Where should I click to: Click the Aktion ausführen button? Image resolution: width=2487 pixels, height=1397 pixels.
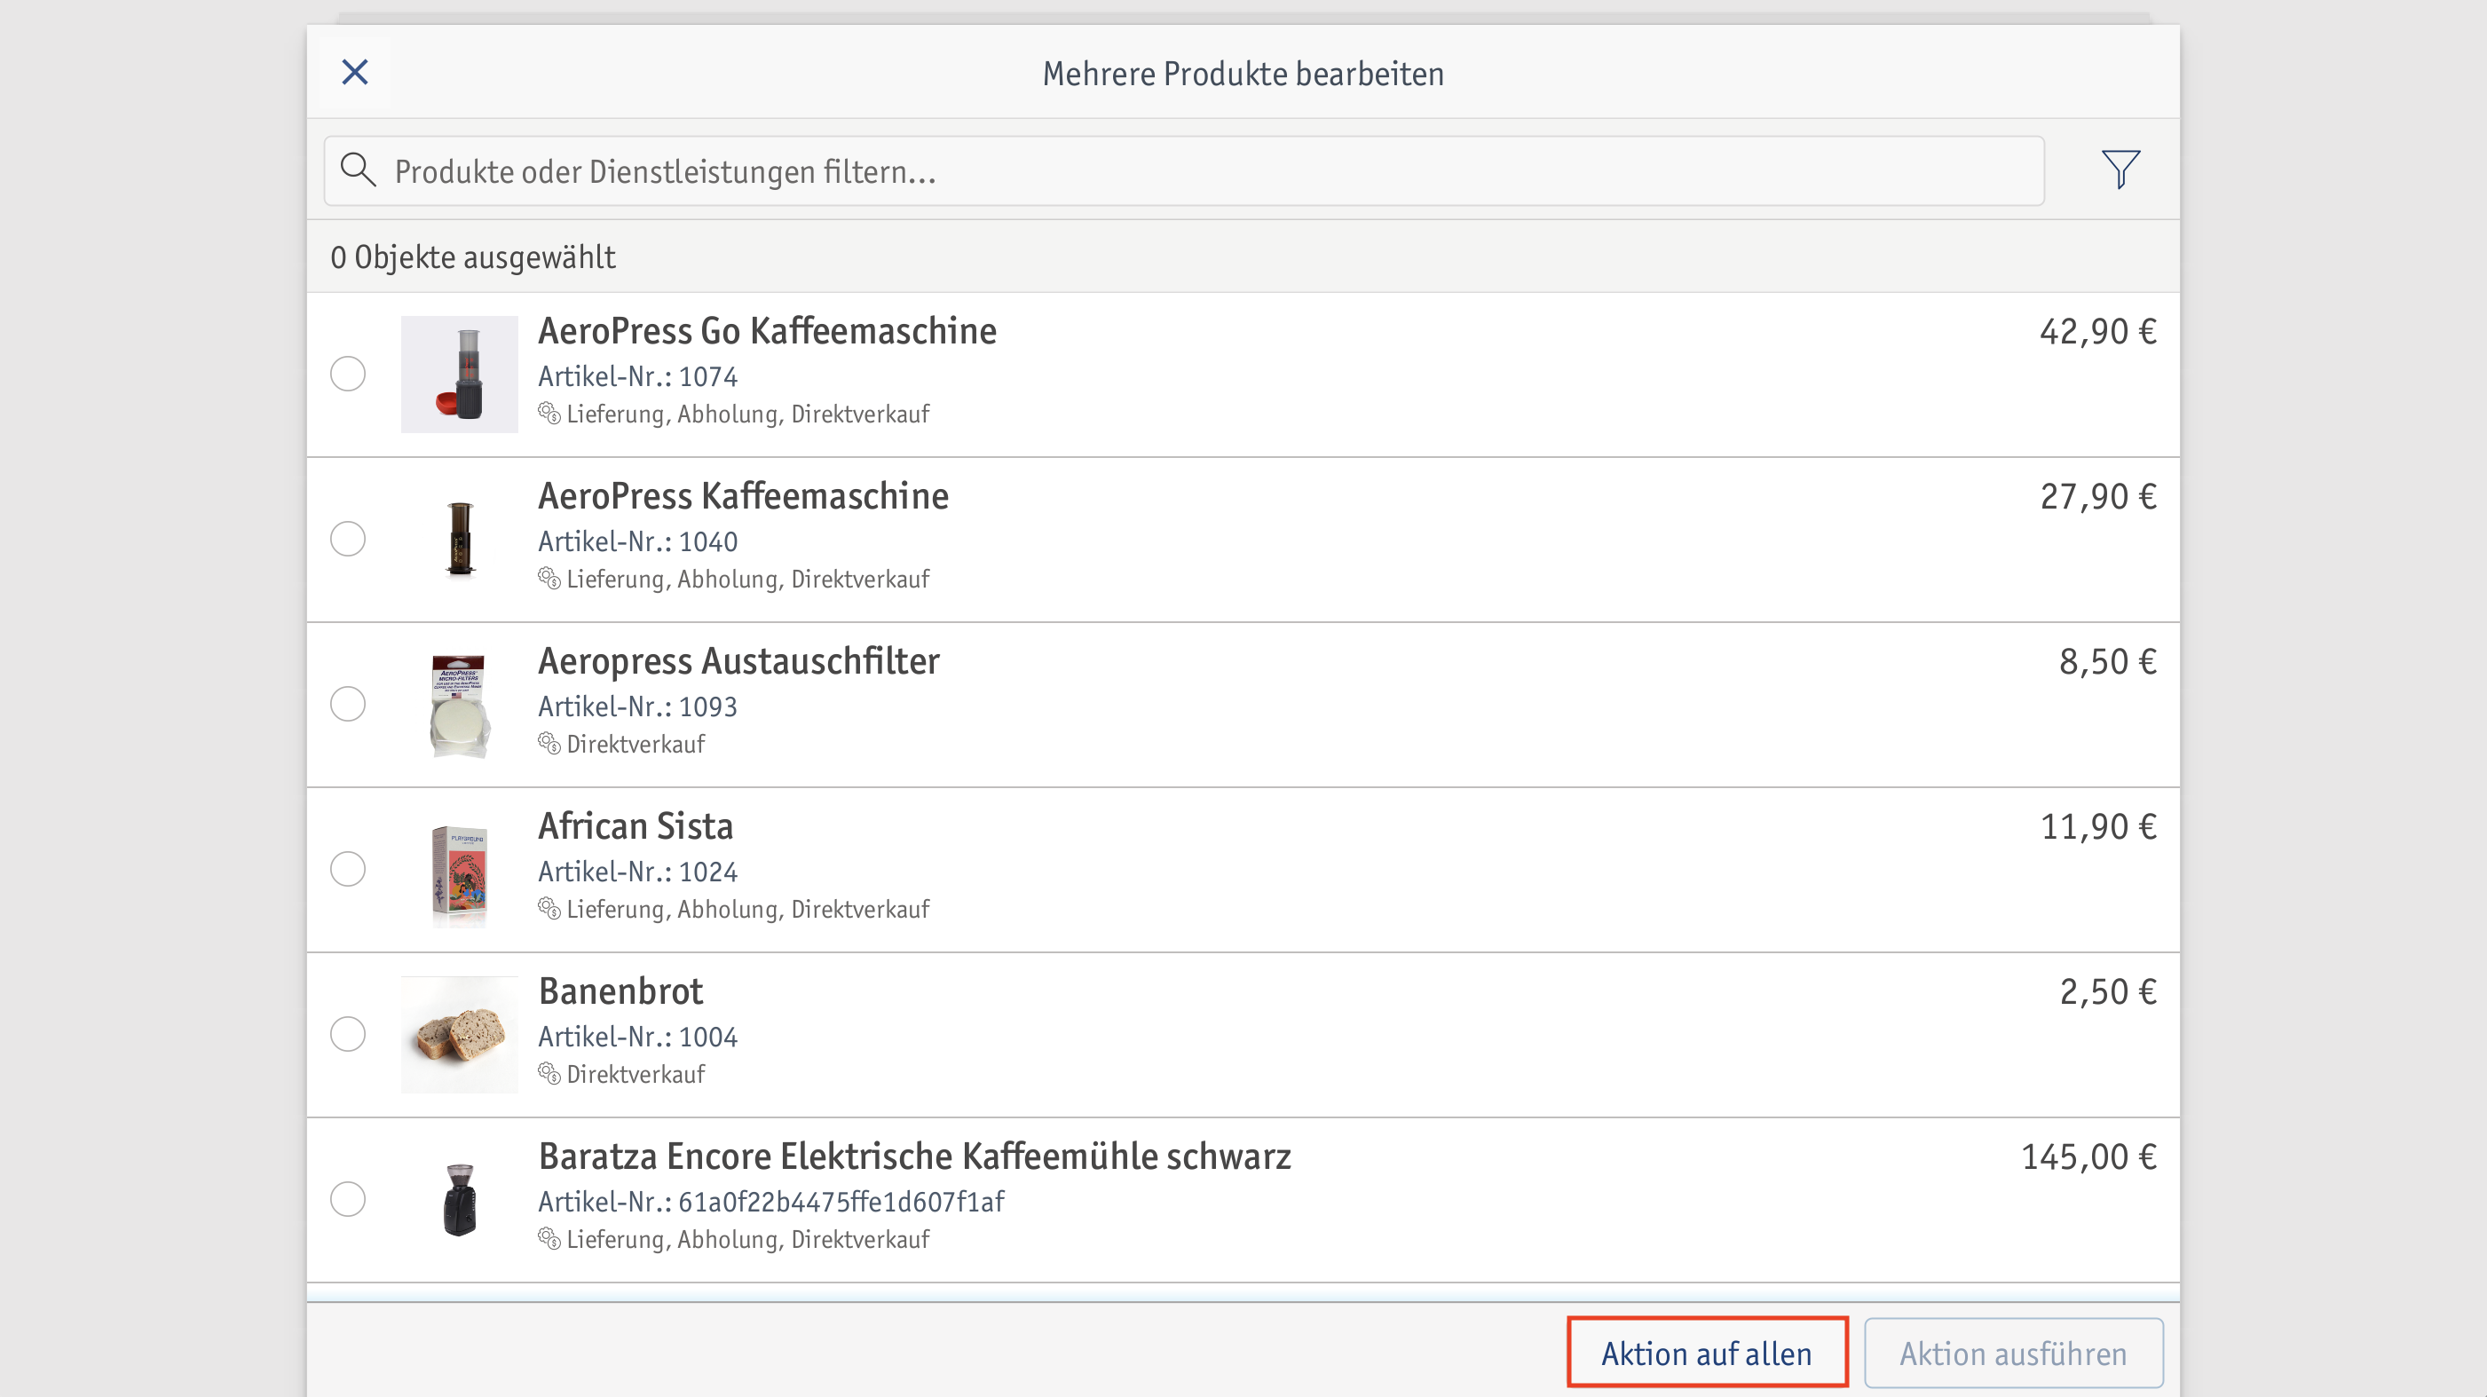pyautogui.click(x=2013, y=1353)
